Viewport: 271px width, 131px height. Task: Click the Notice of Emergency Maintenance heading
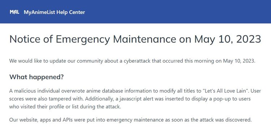(135, 39)
